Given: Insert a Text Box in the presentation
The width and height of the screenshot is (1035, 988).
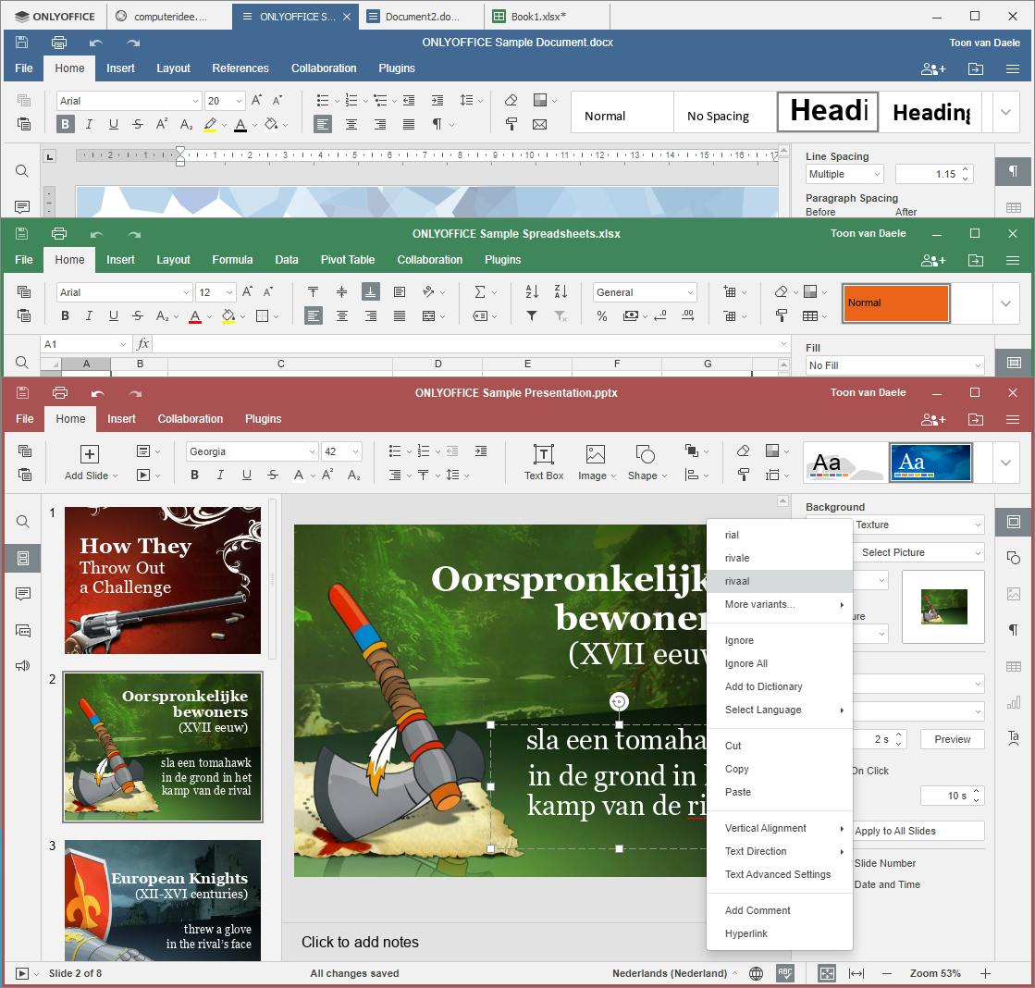Looking at the screenshot, I should point(543,462).
